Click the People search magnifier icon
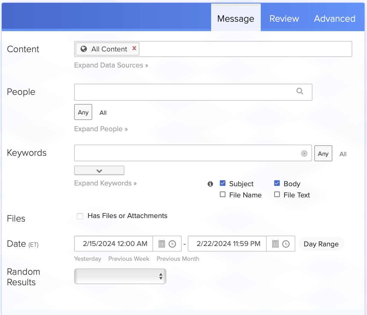 tap(300, 91)
